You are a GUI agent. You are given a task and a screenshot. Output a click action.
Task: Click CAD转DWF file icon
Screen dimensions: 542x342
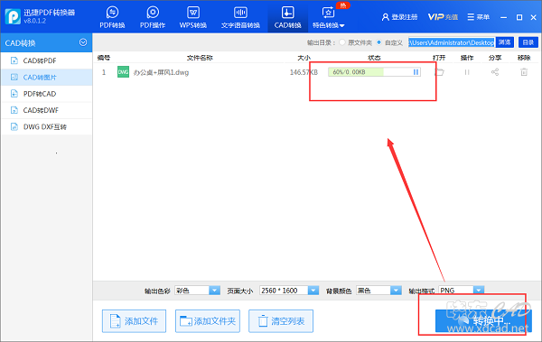[x=14, y=111]
